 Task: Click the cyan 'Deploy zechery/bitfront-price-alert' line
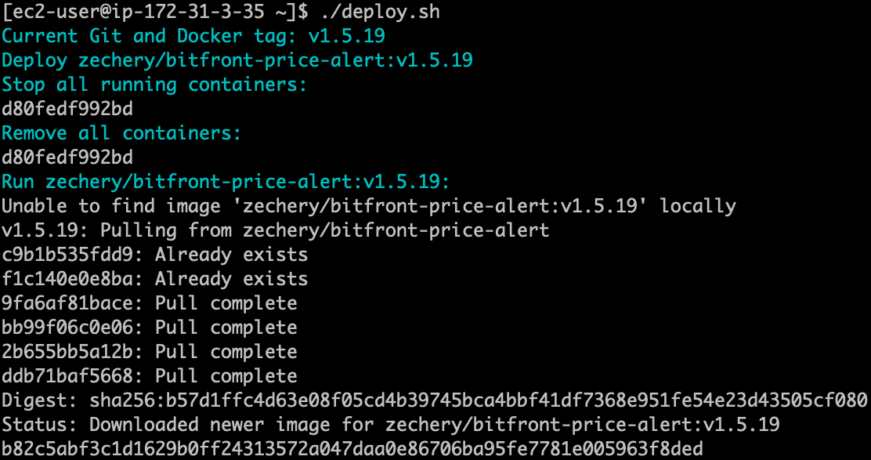(x=237, y=60)
